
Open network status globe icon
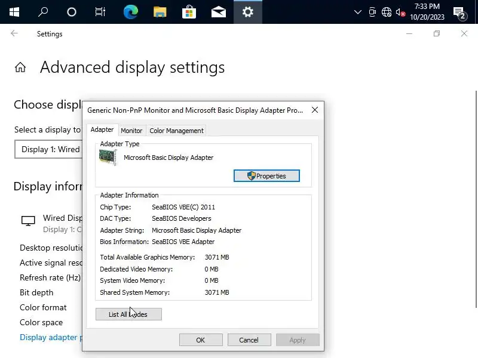(387, 12)
